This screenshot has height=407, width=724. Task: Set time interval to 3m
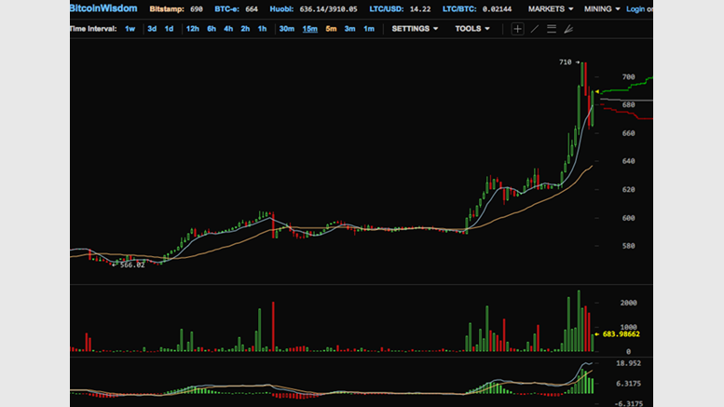[349, 29]
